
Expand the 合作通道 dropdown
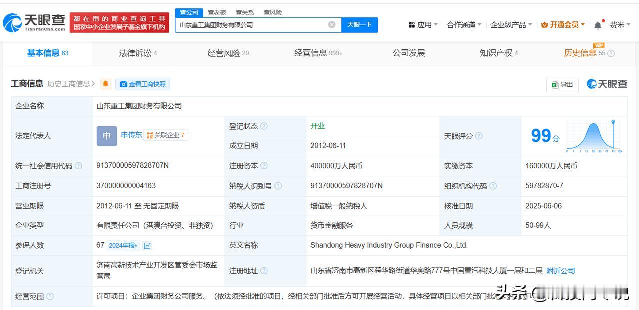464,25
